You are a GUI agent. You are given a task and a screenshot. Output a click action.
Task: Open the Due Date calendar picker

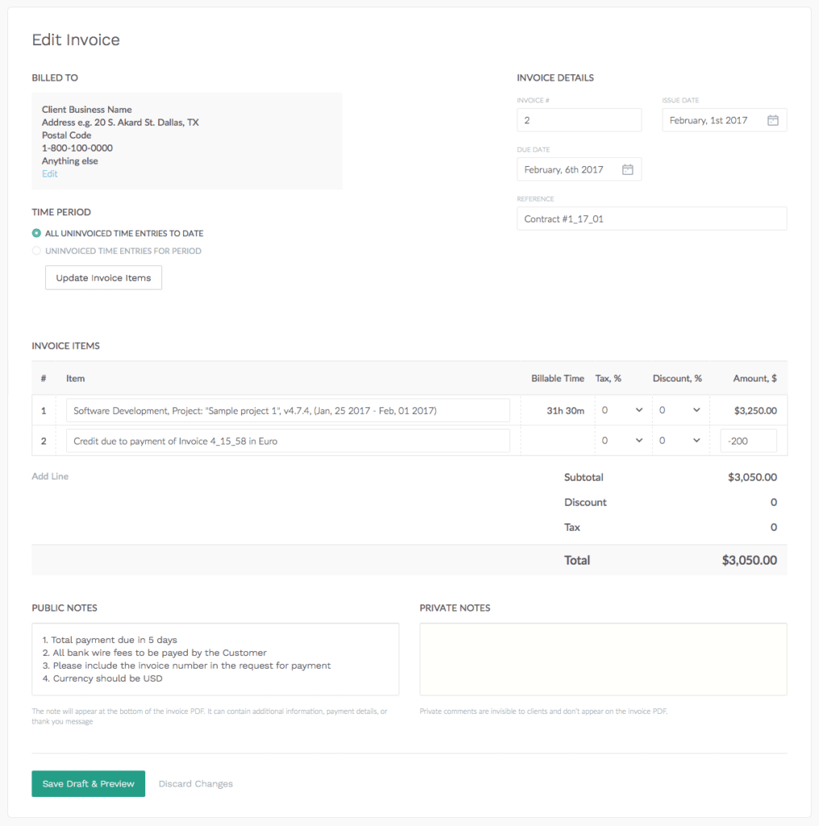pyautogui.click(x=629, y=169)
